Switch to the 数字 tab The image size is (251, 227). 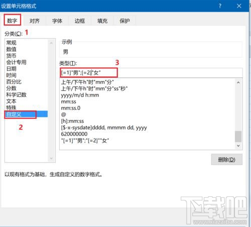coord(13,20)
